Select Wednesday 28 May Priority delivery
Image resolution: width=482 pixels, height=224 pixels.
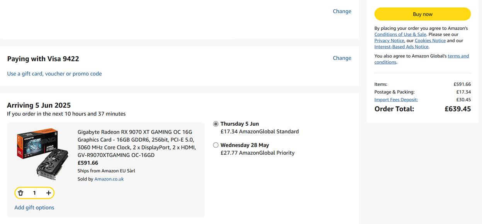(x=216, y=145)
